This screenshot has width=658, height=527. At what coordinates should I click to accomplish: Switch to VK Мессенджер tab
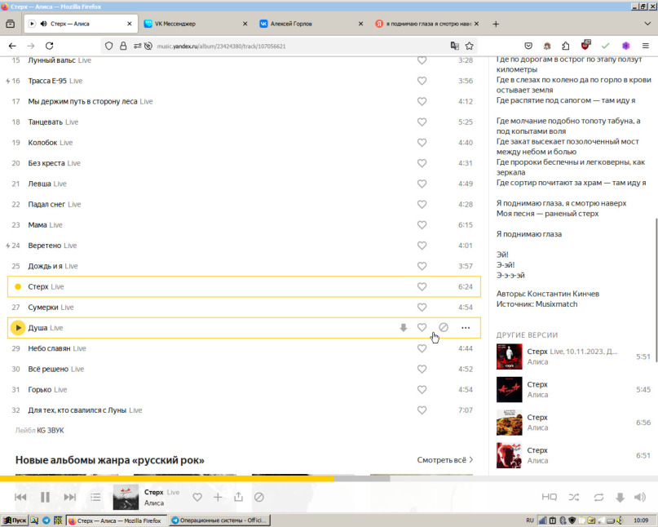click(x=196, y=24)
